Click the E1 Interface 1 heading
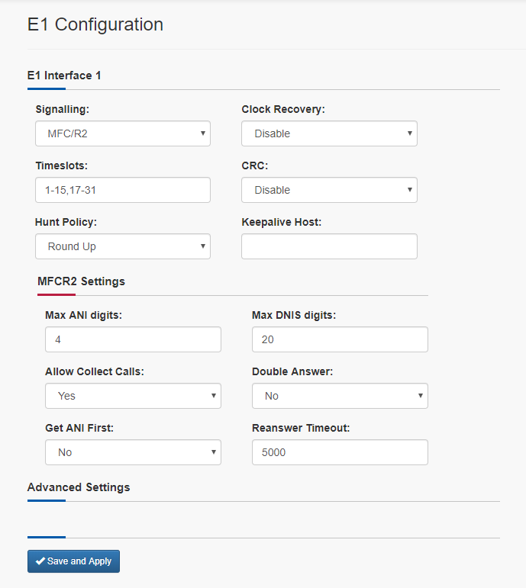The width and height of the screenshot is (526, 588). (x=64, y=76)
